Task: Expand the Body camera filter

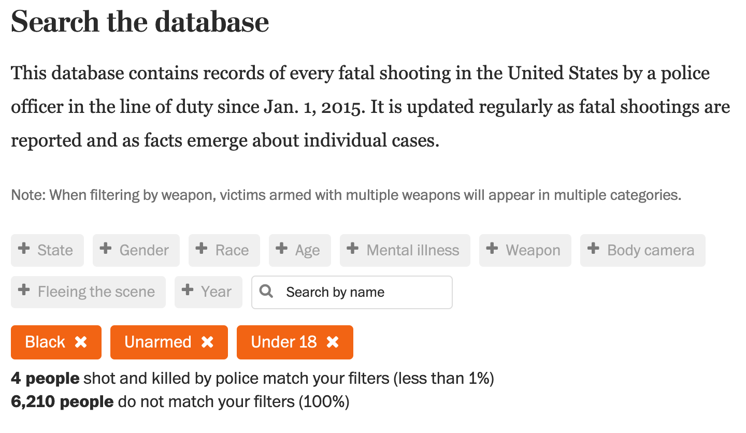Action: point(643,250)
